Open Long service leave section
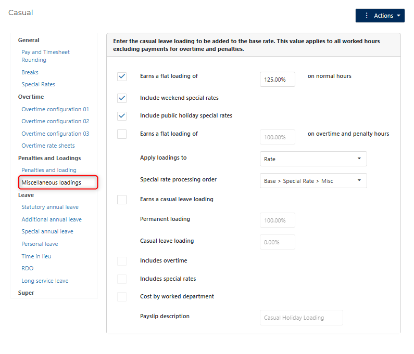The width and height of the screenshot is (414, 354). coord(45,281)
